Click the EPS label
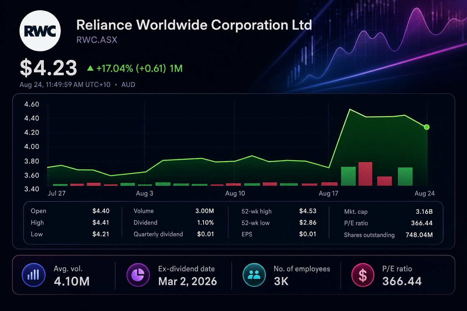The width and height of the screenshot is (467, 311). (x=247, y=234)
